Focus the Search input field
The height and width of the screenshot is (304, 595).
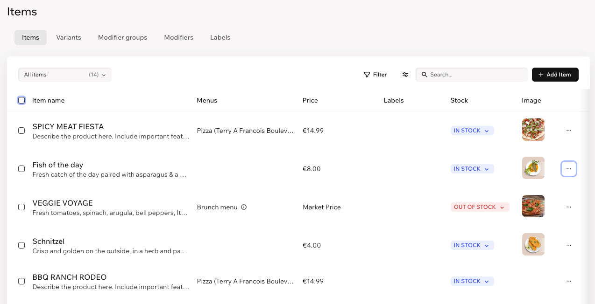[472, 75]
